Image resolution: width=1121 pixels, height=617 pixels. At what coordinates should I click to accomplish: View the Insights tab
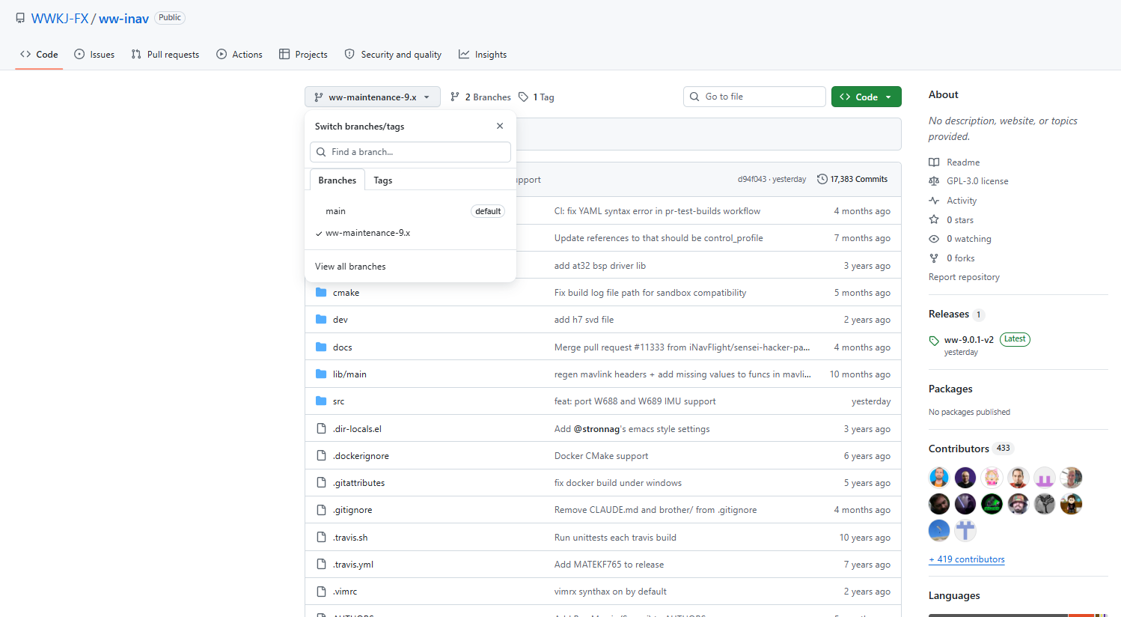tap(483, 55)
